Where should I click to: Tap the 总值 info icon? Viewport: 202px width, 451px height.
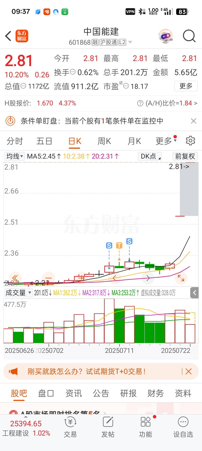click(x=23, y=86)
